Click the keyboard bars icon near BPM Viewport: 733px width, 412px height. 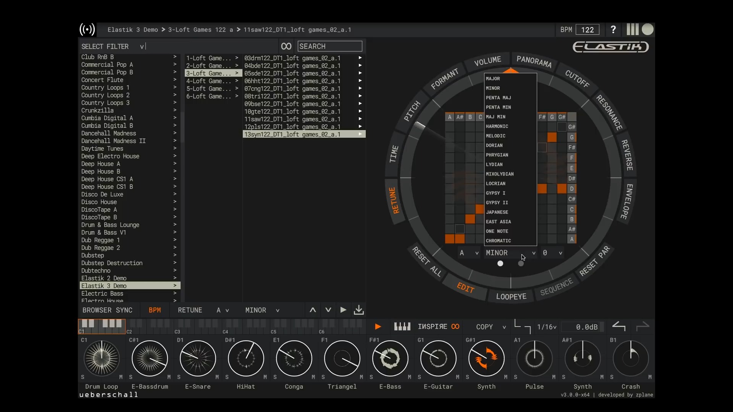[632, 29]
